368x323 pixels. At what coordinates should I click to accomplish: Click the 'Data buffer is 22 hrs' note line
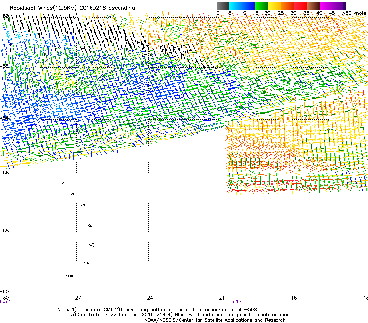click(180, 315)
